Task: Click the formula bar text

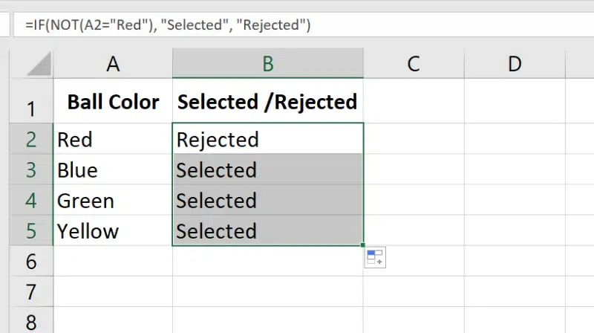Action: (168, 25)
